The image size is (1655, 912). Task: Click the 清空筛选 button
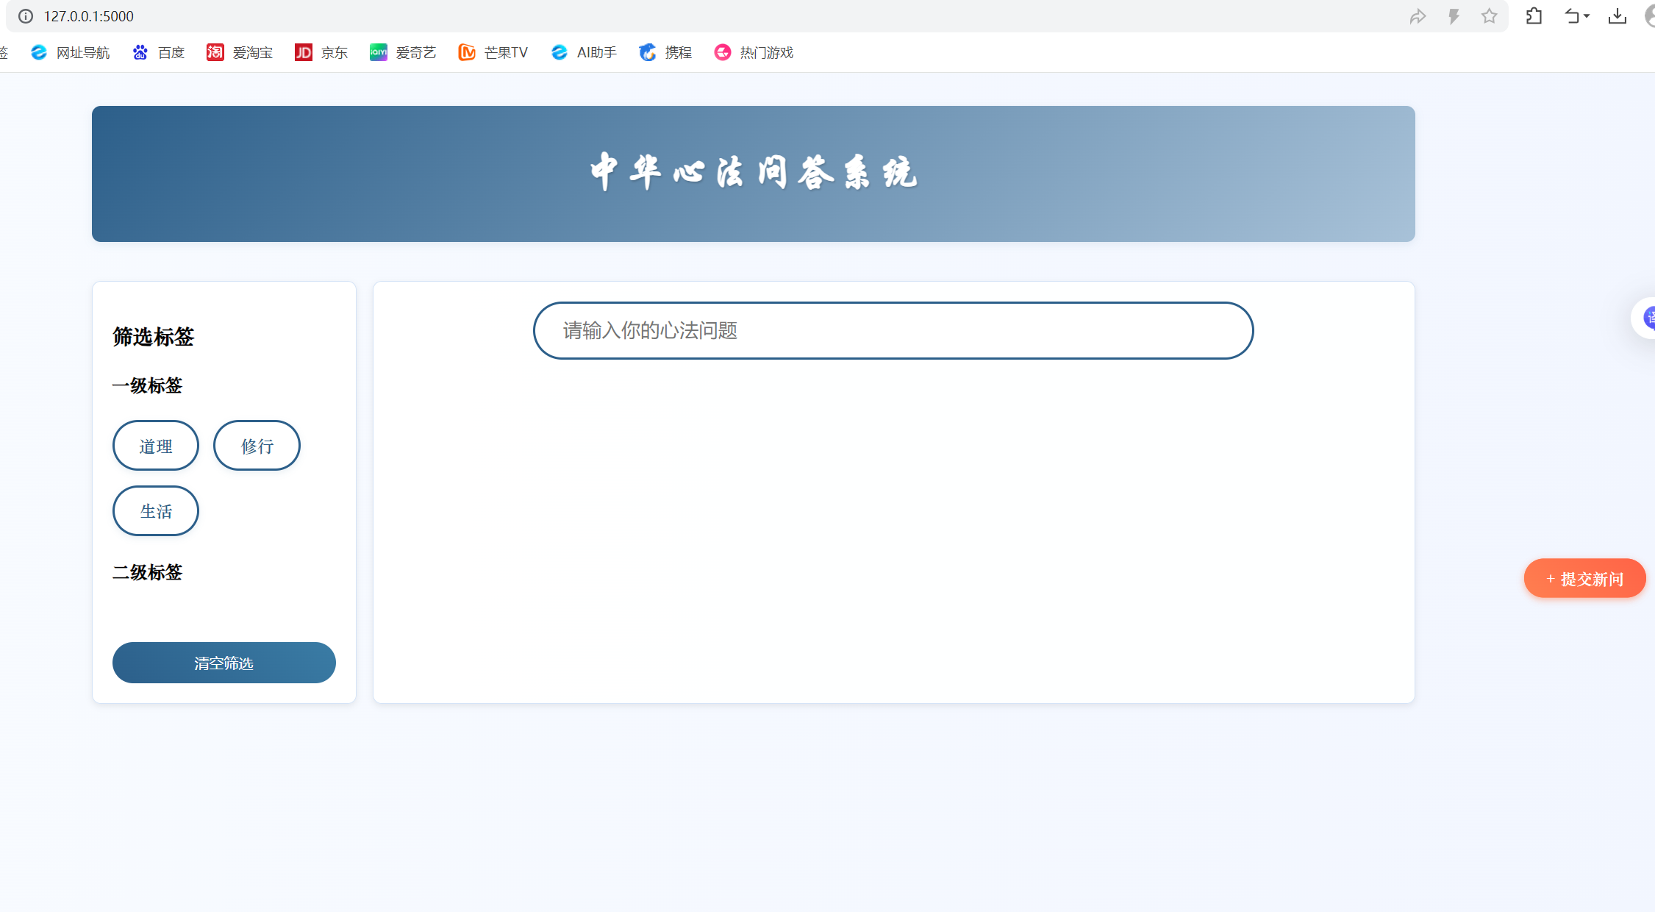point(224,663)
